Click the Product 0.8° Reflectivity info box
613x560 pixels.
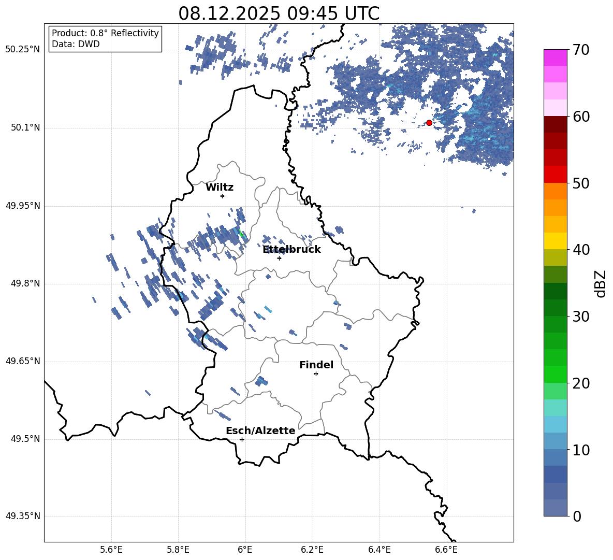coord(105,38)
